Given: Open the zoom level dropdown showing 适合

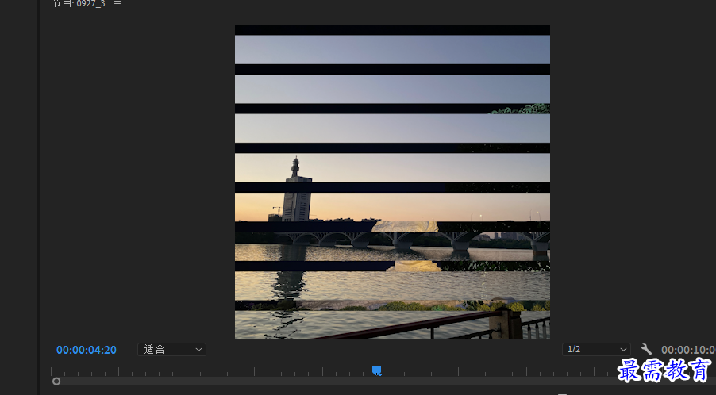Looking at the screenshot, I should (171, 349).
